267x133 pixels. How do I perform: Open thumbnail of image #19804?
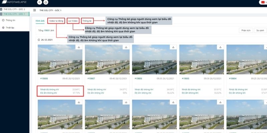(247, 60)
